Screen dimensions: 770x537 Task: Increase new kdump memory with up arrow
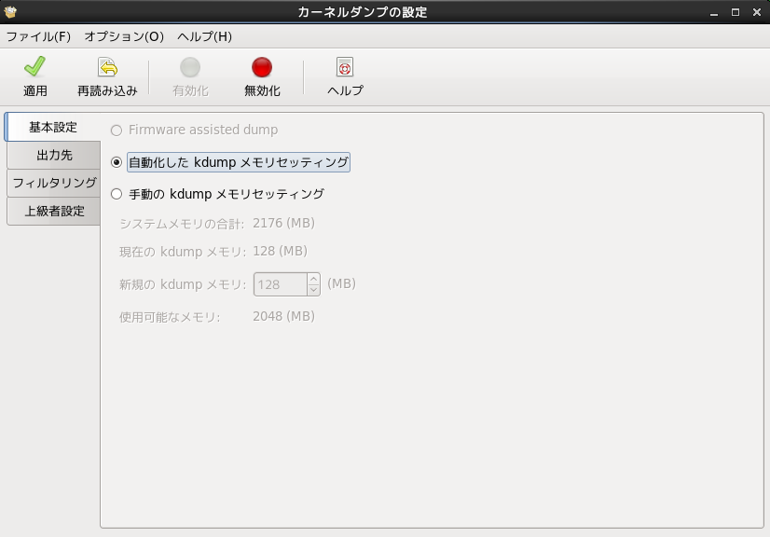pos(313,279)
